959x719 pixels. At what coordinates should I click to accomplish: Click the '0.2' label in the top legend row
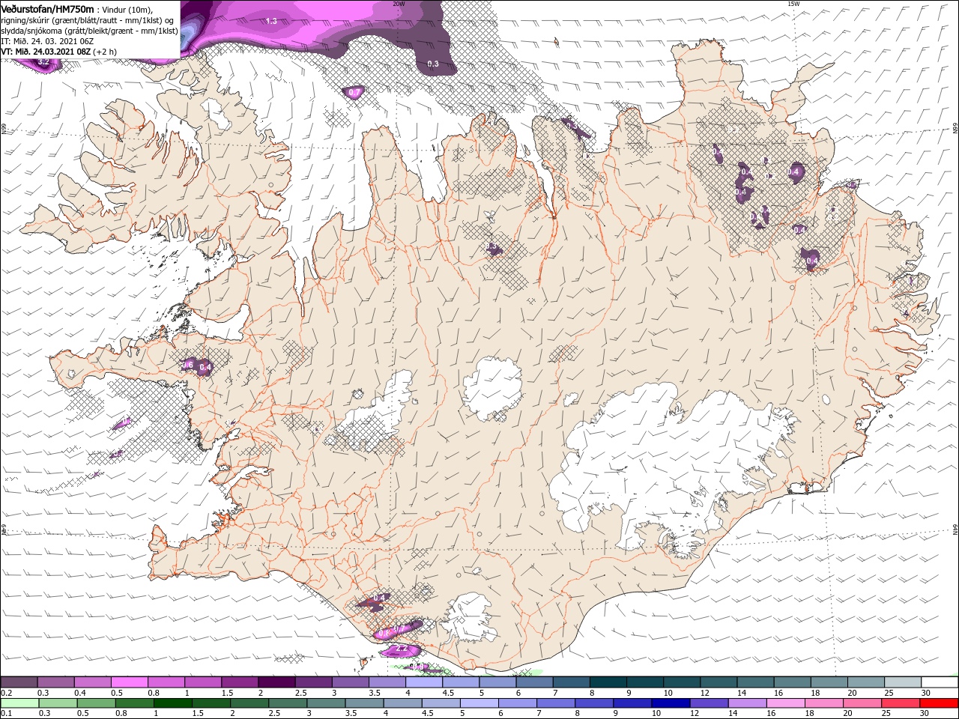(6, 693)
